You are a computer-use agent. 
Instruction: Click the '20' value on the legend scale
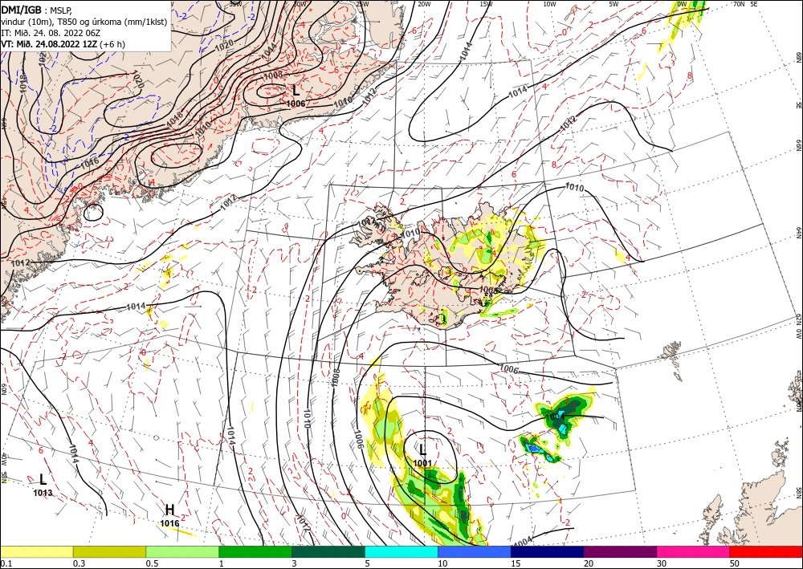pyautogui.click(x=589, y=563)
